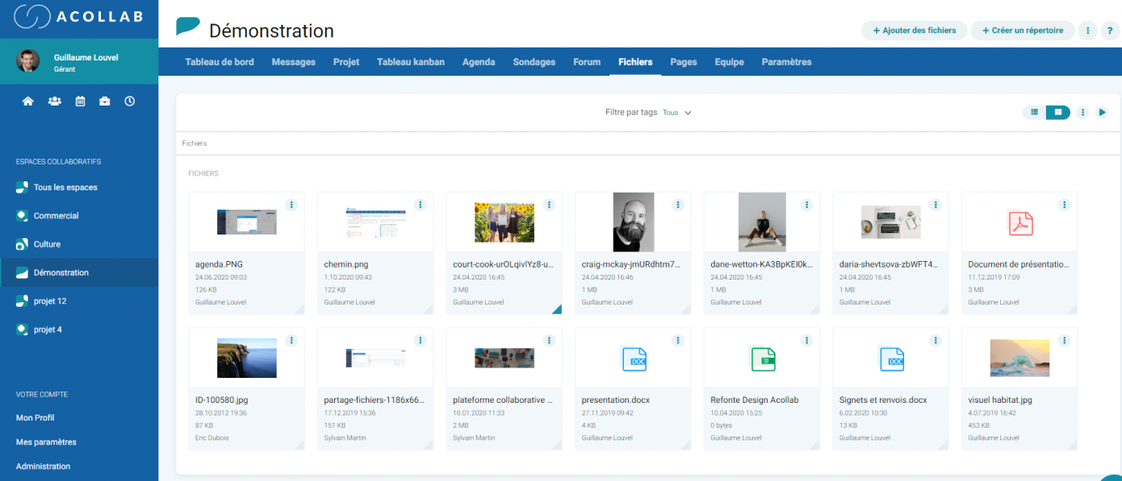Image resolution: width=1122 pixels, height=481 pixels.
Task: Switch to the Tableau kanban tab
Action: click(x=411, y=62)
